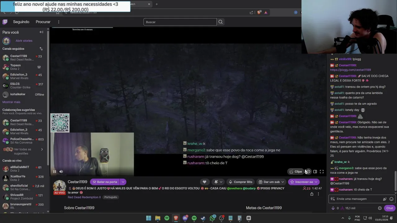This screenshot has width=397, height=223.
Task: Open the Twitch home logo
Action: 5,22
